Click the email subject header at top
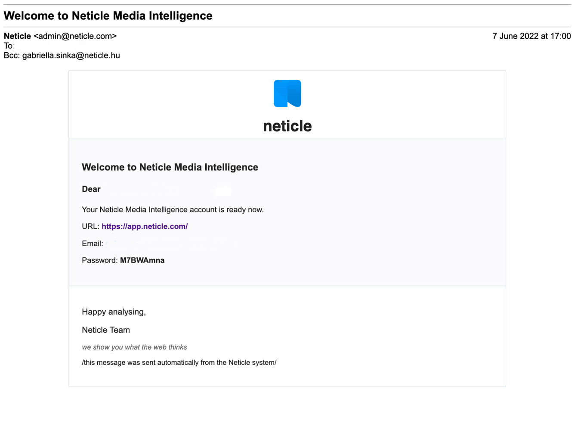572x428 pixels. (108, 15)
